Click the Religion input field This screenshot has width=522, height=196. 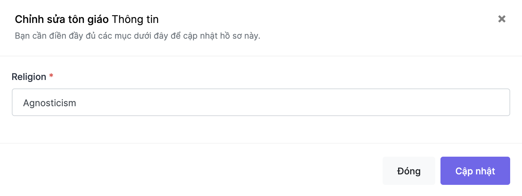(261, 102)
